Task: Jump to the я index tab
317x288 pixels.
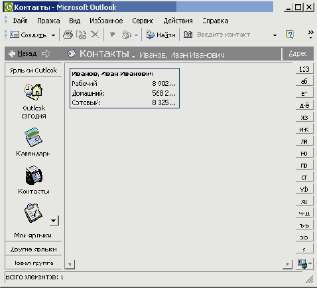Action: pos(304,249)
